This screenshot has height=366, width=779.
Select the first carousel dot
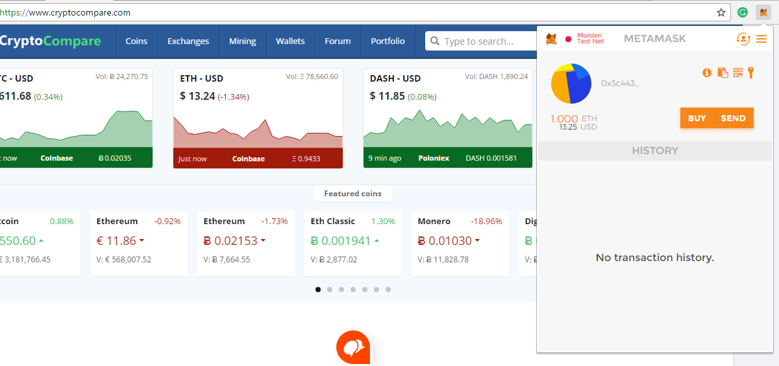pos(318,290)
